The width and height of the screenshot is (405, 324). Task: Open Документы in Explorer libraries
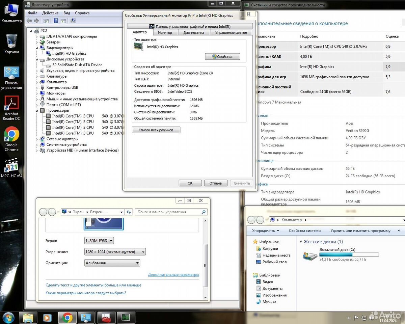click(x=272, y=289)
